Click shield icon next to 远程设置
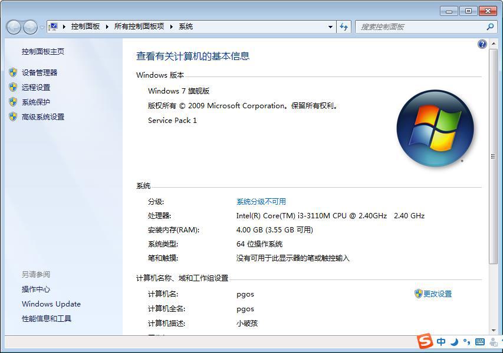The height and width of the screenshot is (353, 503). pos(13,87)
